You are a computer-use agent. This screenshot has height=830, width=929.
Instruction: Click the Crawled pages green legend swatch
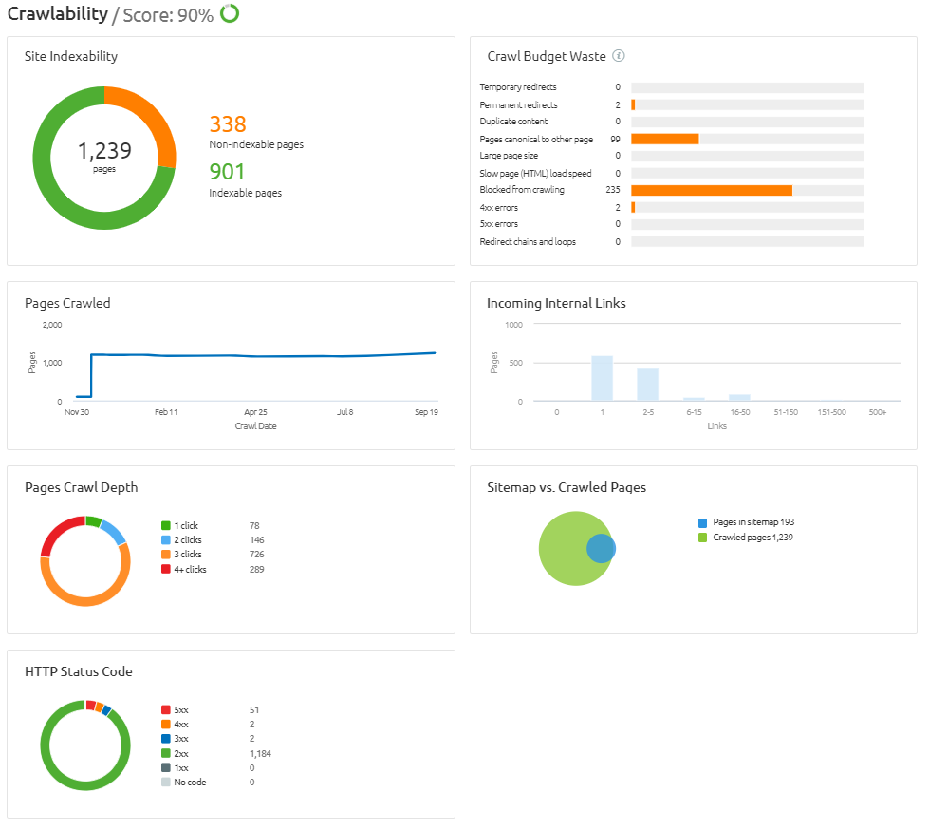pos(702,538)
